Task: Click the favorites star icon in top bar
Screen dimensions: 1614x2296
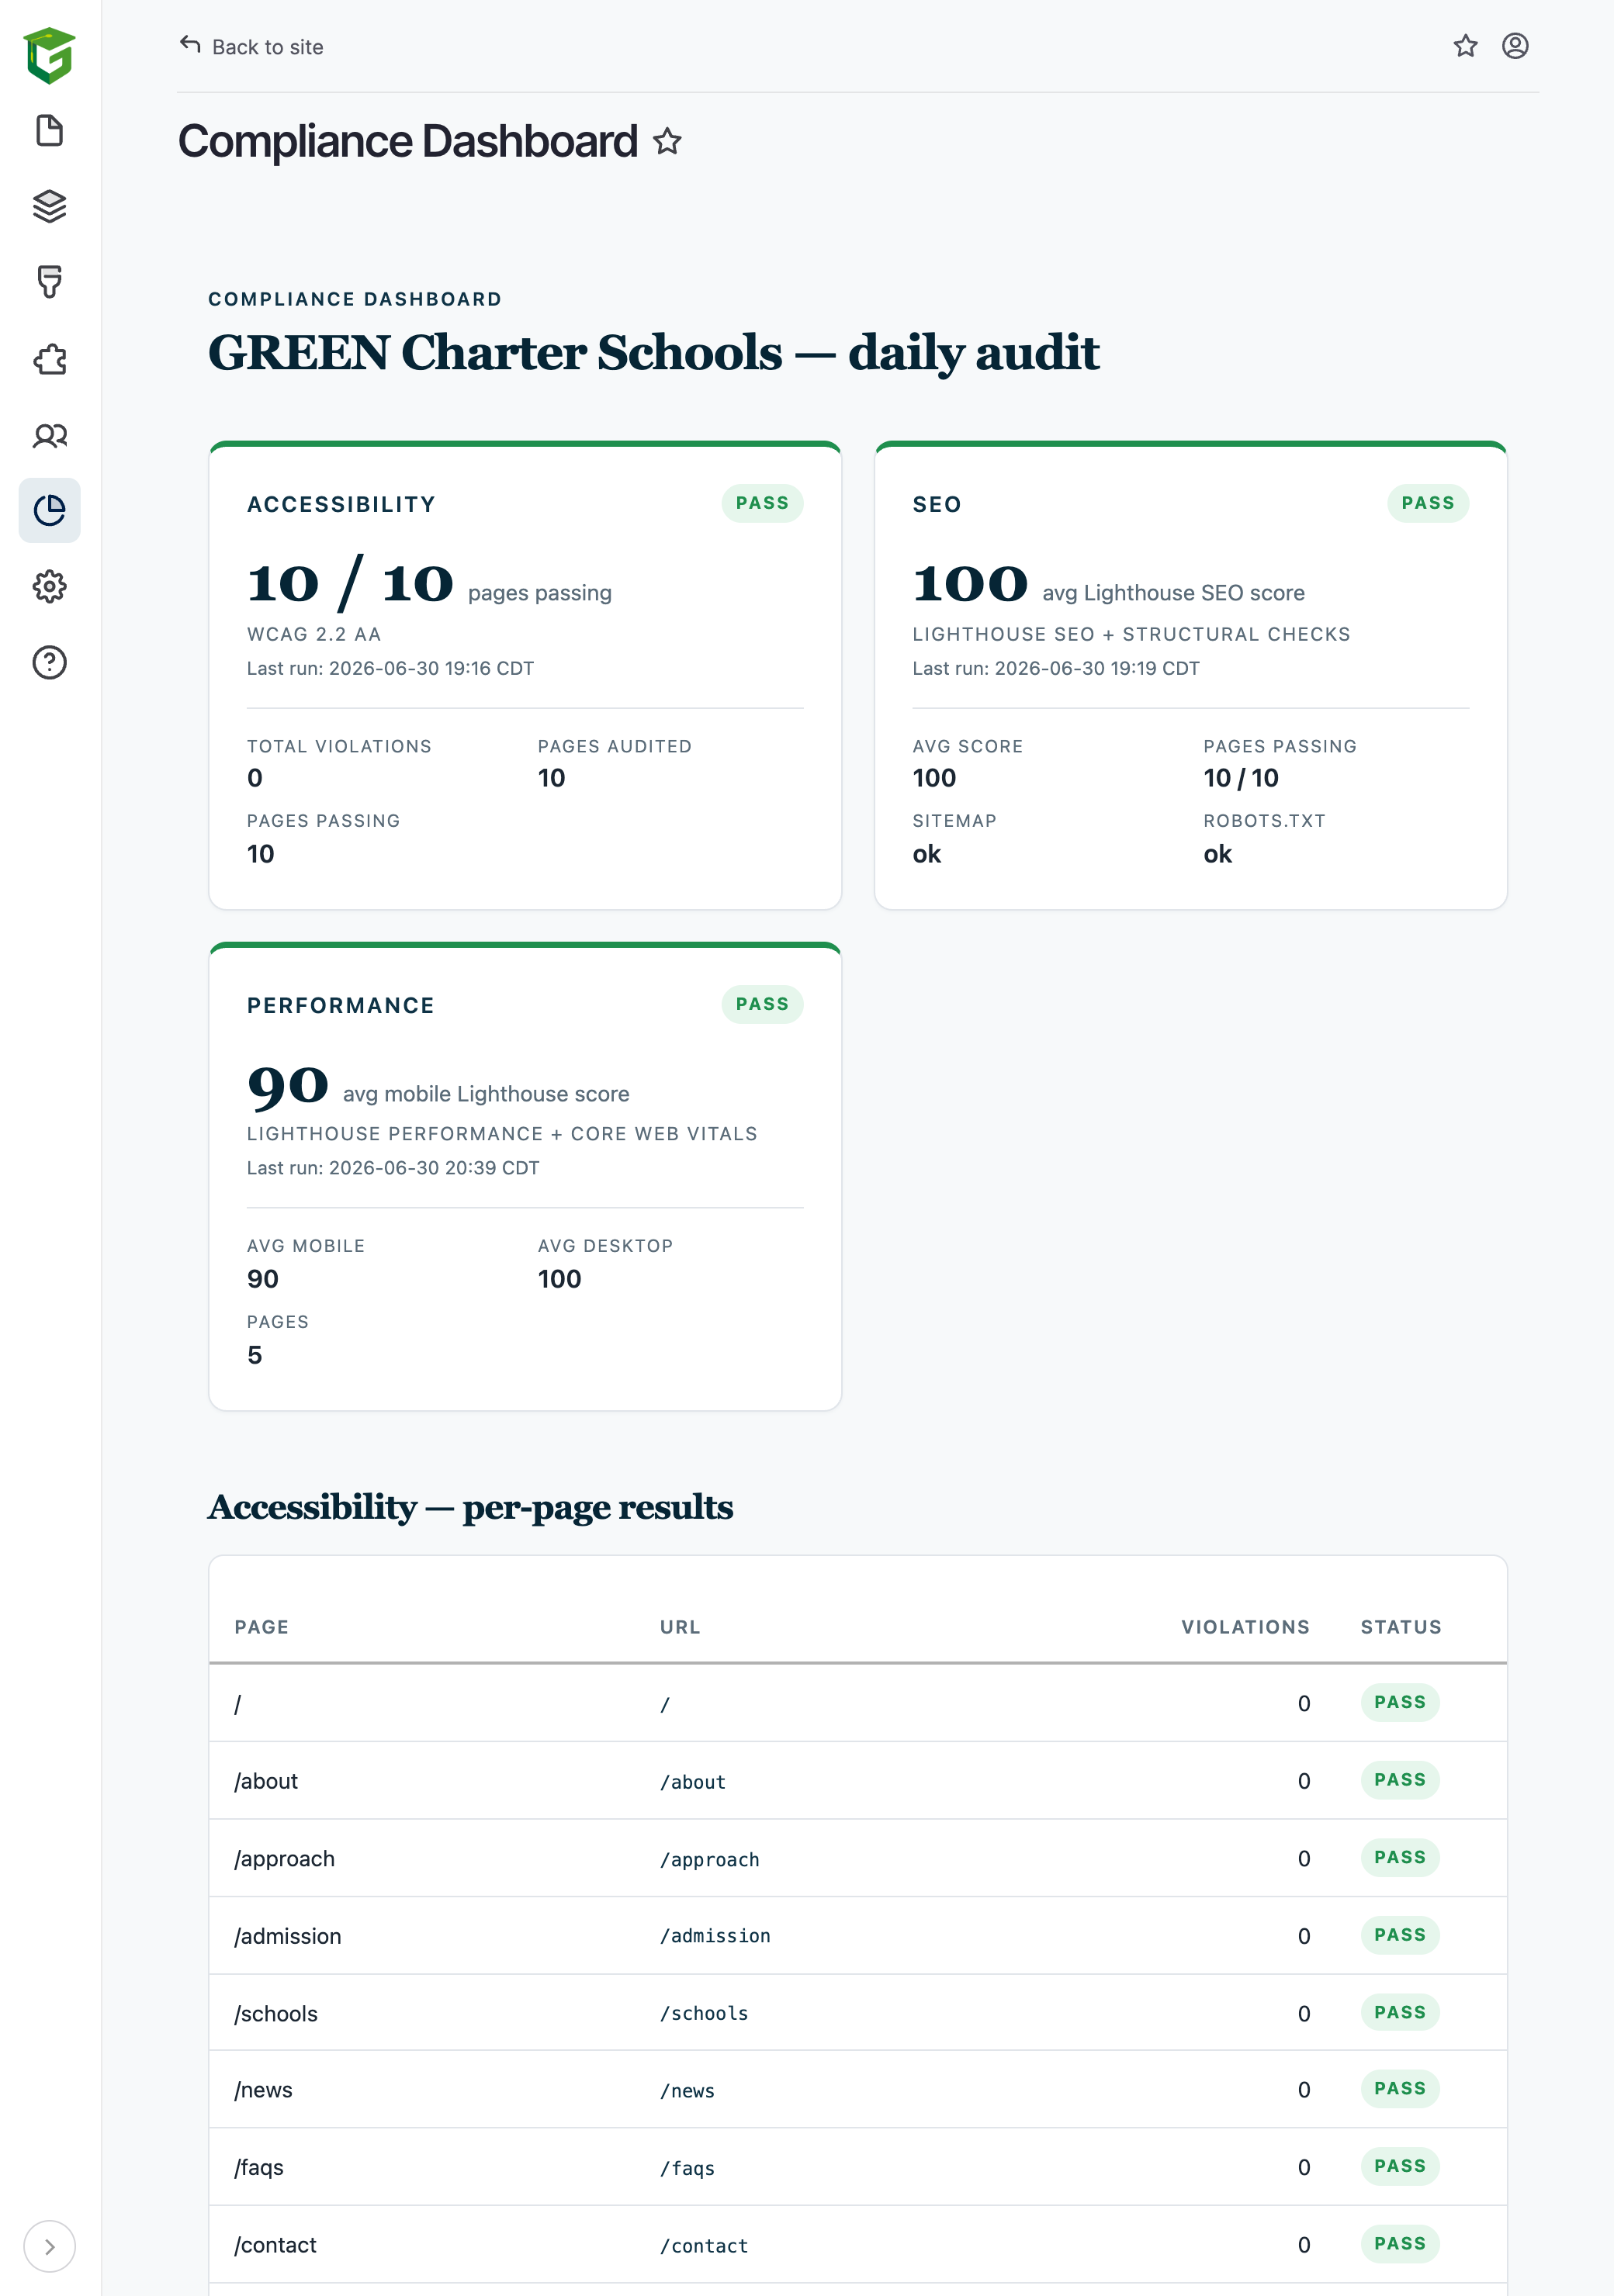Action: pyautogui.click(x=1466, y=46)
